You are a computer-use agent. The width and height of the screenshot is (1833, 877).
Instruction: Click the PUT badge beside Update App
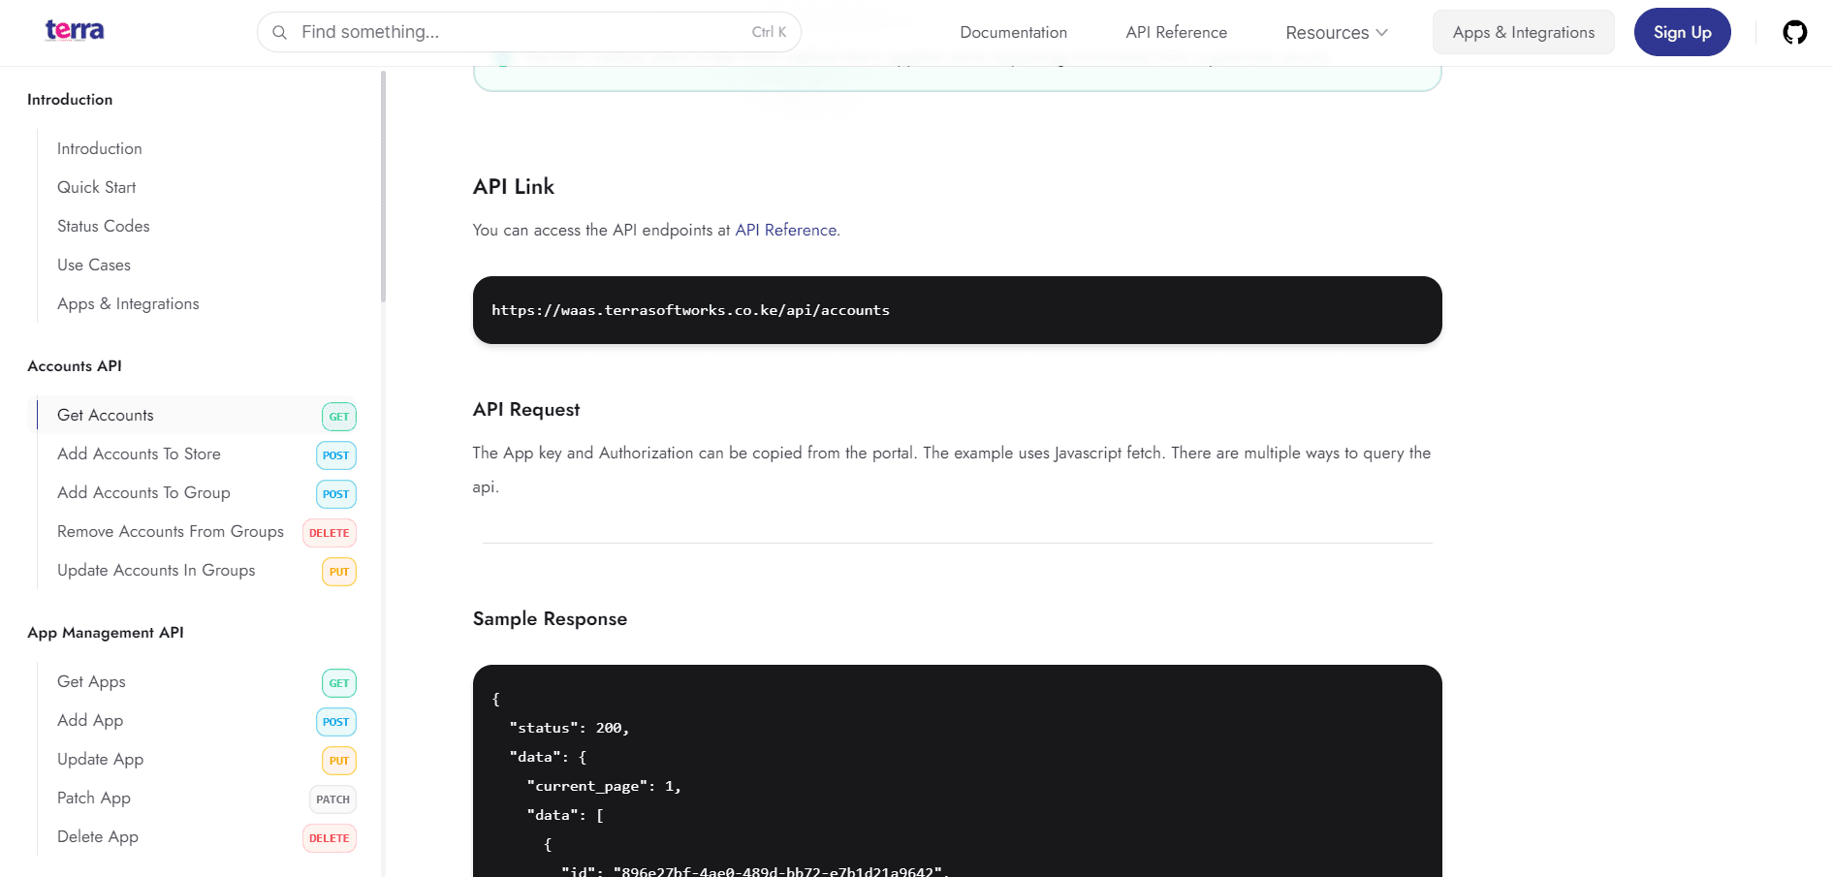pyautogui.click(x=338, y=761)
